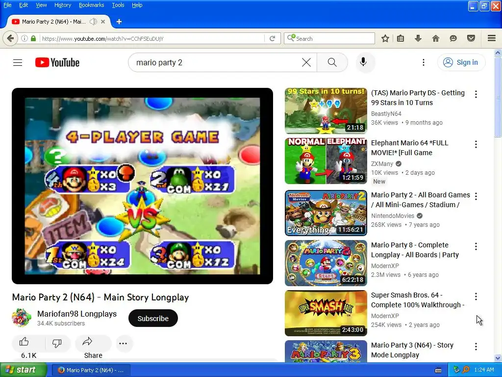Reload the page with refresh icon

coord(273,38)
